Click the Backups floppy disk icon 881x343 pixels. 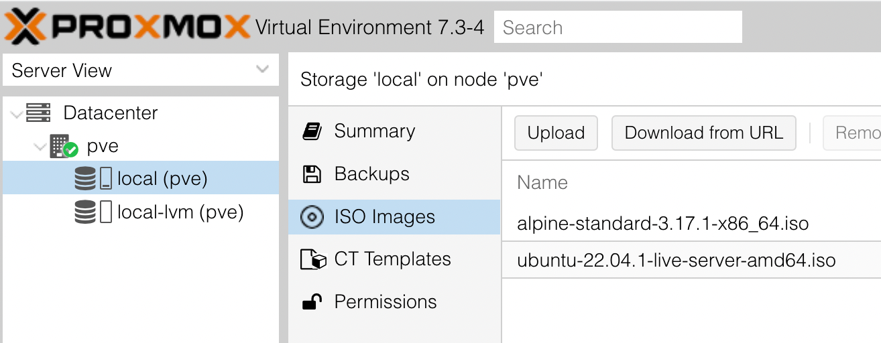point(312,174)
